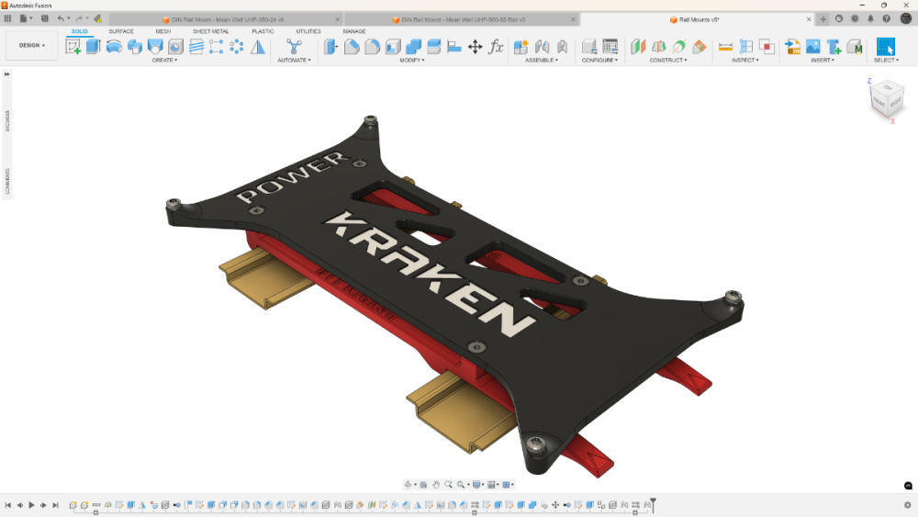Screen dimensions: 918x517
Task: Select the Mirror tool icon
Action: click(258, 47)
